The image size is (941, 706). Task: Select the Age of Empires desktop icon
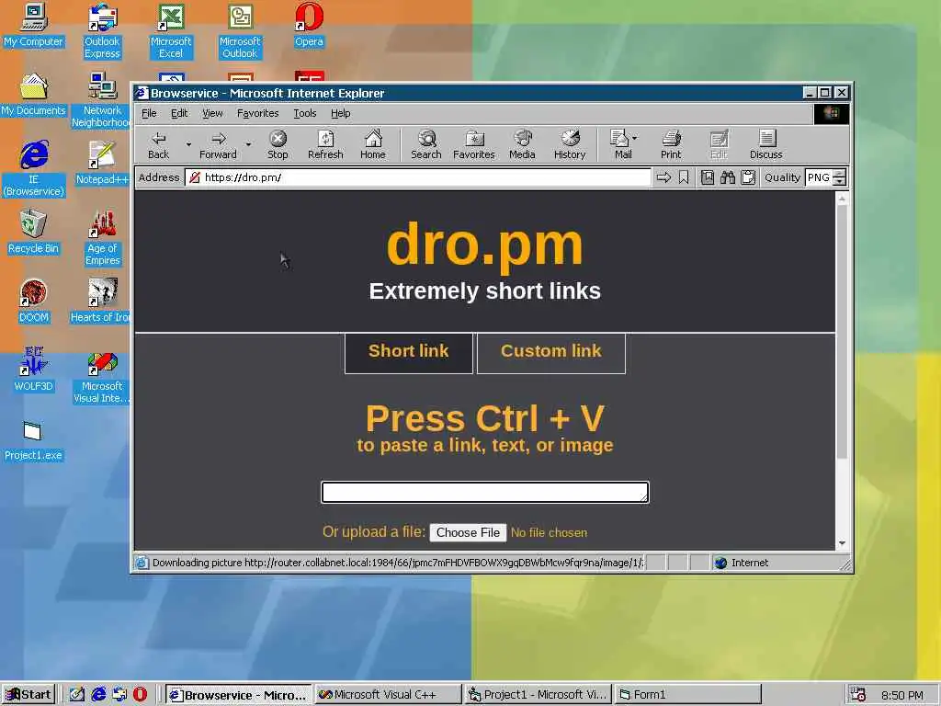[x=102, y=238]
